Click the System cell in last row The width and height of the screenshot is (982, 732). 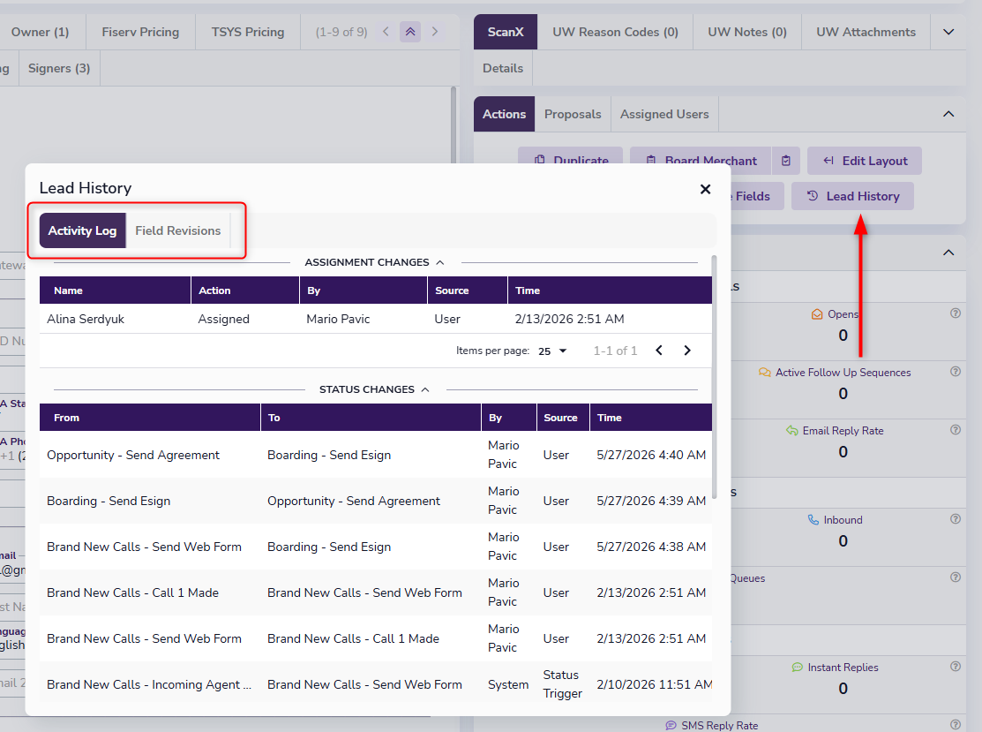click(x=508, y=685)
